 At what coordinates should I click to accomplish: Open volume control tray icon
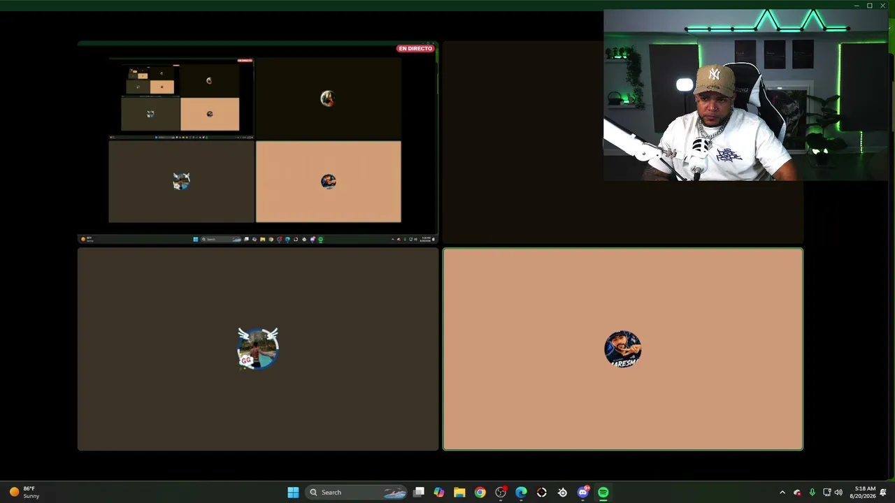click(x=838, y=493)
